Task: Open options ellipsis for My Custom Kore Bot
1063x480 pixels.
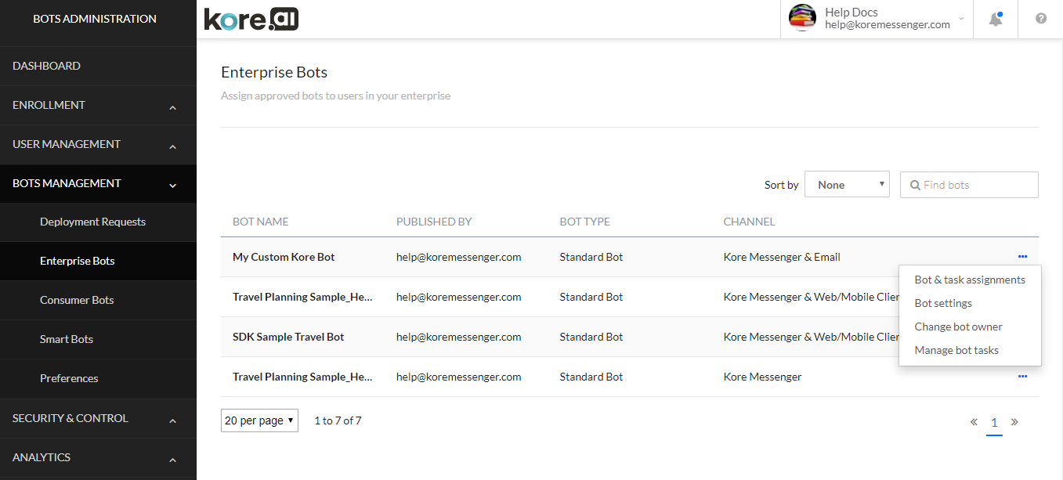Action: tap(1022, 257)
